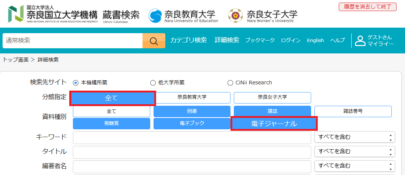Switch the site language to English
Viewport: 405px width, 175px height.
(x=316, y=40)
